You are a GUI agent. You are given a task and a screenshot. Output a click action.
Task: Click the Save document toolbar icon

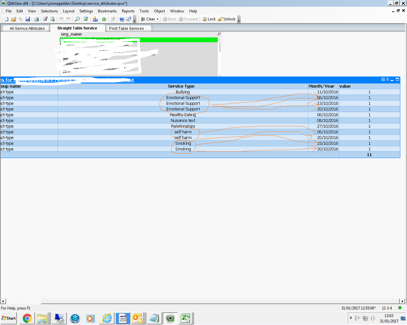(x=28, y=19)
